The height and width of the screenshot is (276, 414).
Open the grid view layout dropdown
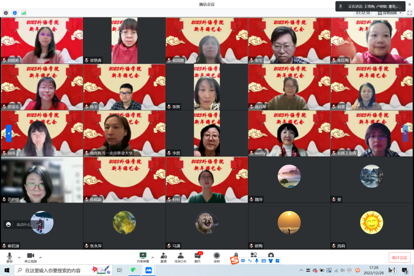pyautogui.click(x=390, y=13)
